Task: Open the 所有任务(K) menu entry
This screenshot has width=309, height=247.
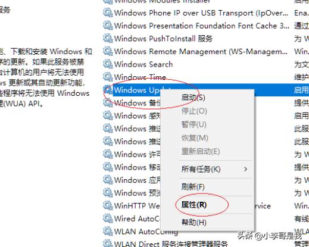Action: click(201, 169)
